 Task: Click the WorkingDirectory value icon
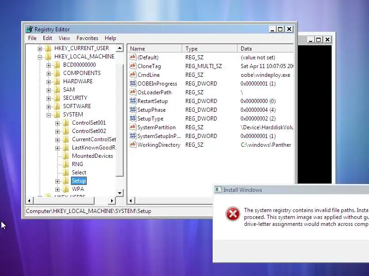pyautogui.click(x=133, y=144)
